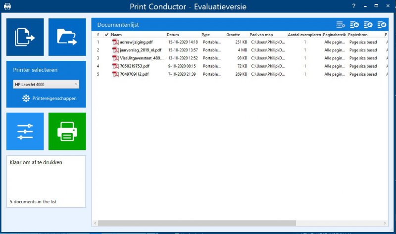Open Printereigenschappen link

tap(54, 98)
